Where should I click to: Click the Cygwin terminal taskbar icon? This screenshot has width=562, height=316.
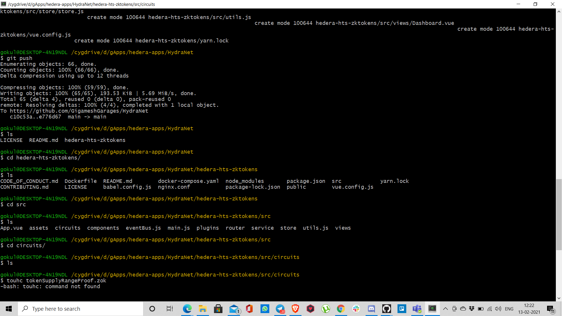432,309
